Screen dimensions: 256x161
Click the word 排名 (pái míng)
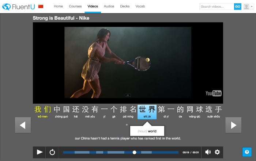pos(128,112)
